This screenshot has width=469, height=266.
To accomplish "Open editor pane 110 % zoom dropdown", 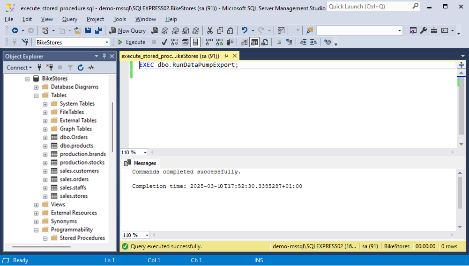I will coord(145,152).
